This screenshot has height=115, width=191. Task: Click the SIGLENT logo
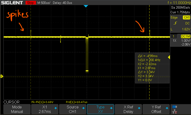pos(12,3)
